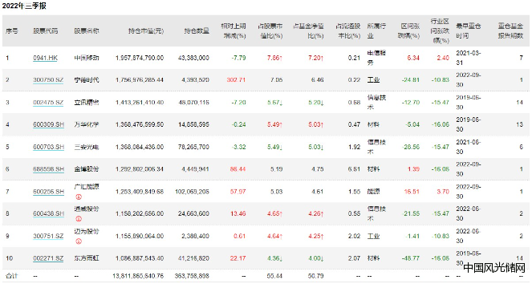Open stock code link 688558.SH
The height and width of the screenshot is (292, 532).
click(x=48, y=169)
